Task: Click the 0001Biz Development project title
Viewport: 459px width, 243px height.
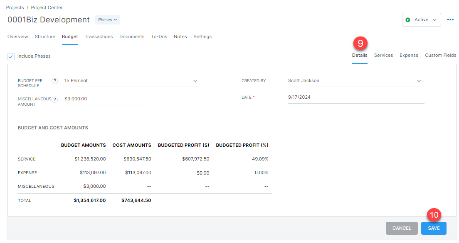Action: (x=49, y=19)
